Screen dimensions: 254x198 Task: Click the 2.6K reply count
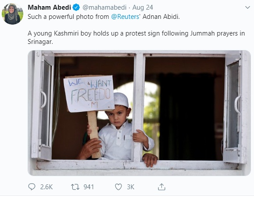coord(47,187)
